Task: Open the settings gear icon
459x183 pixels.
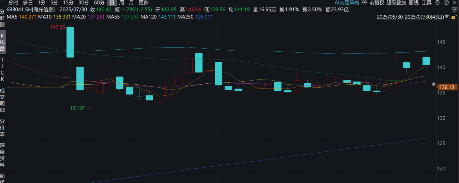Action: point(438,3)
